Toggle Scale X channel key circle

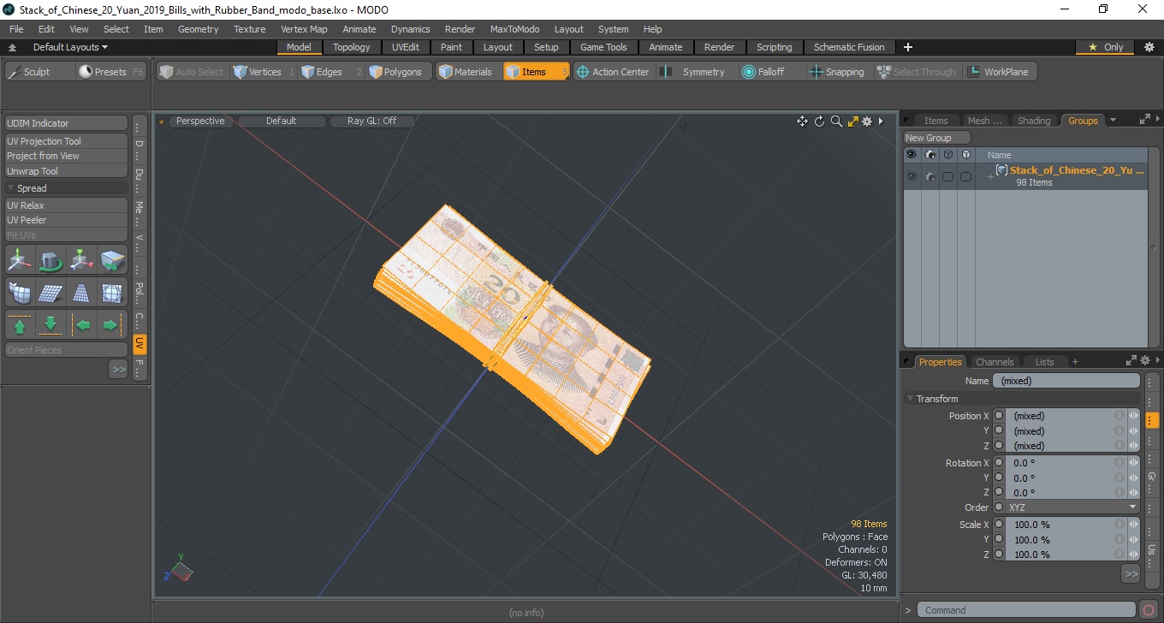click(999, 525)
